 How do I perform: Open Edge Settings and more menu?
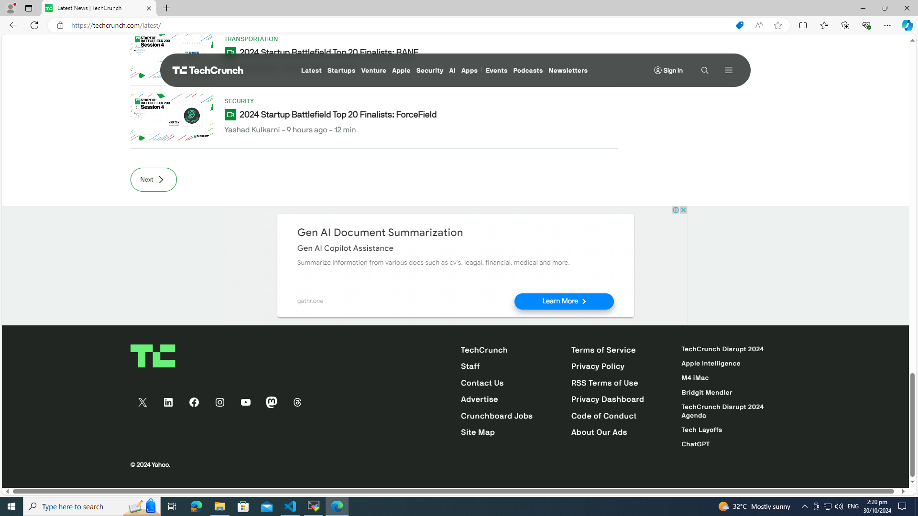887,25
